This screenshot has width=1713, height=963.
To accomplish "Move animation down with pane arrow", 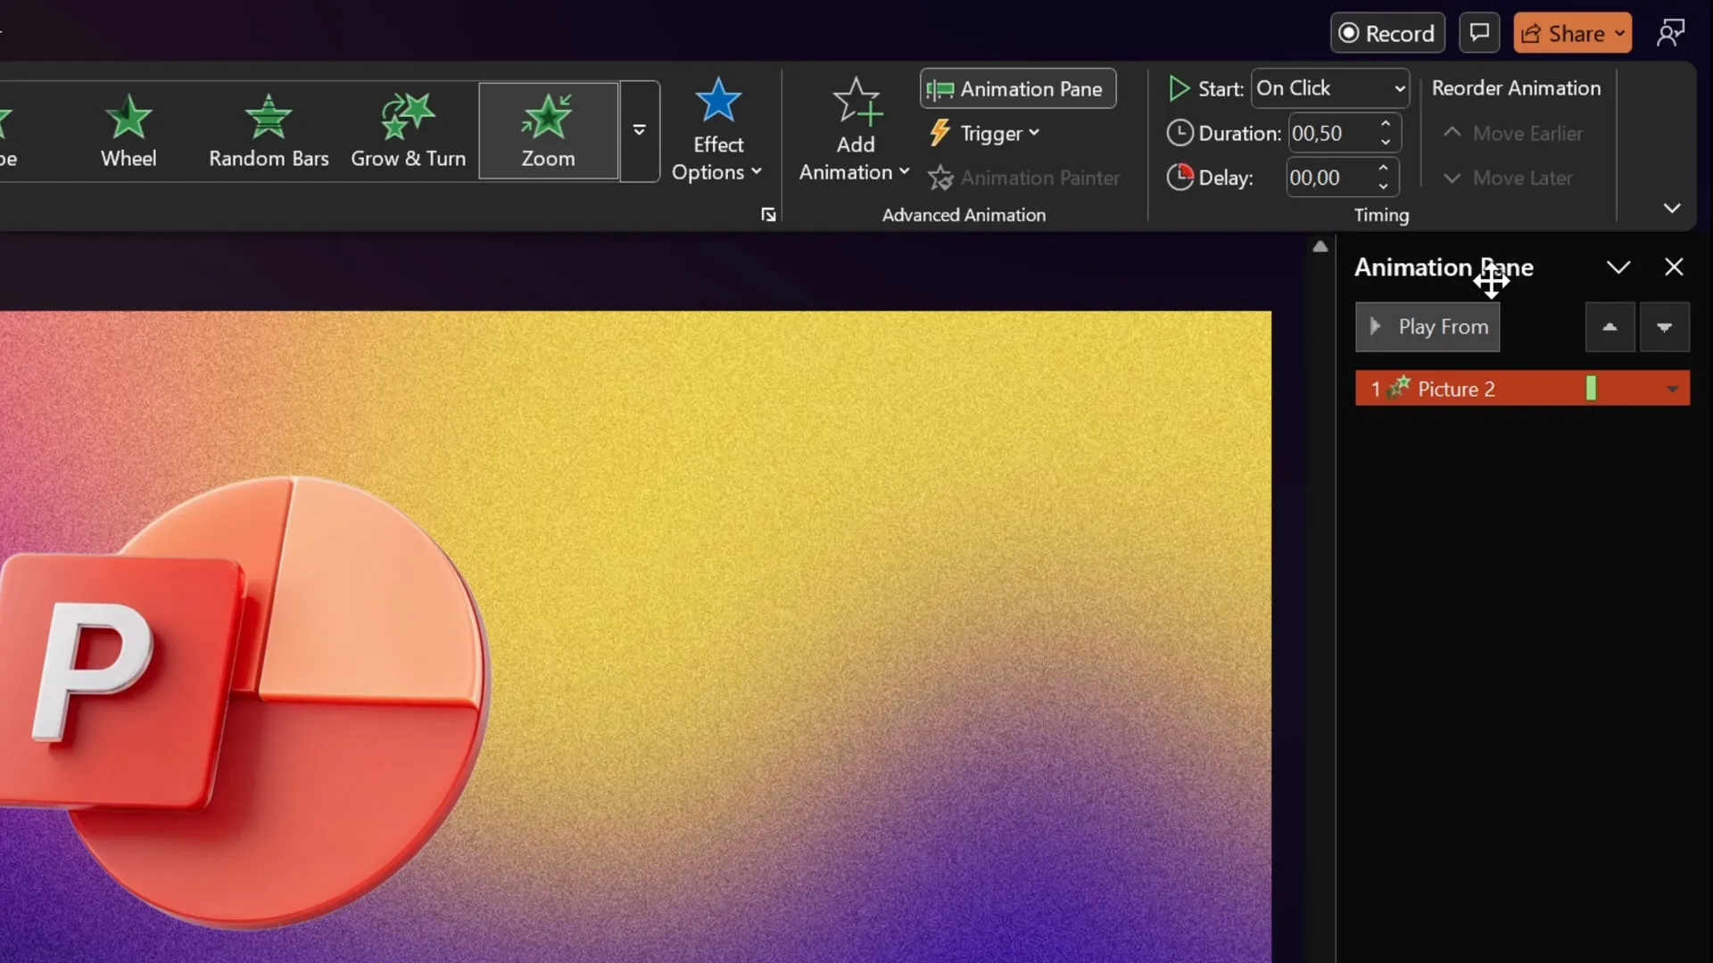I will click(1664, 327).
